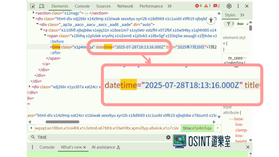Image resolution: width=279 pixels, height=157 pixels.
Task: Close the What's new drawer tab
Action: pos(84,147)
